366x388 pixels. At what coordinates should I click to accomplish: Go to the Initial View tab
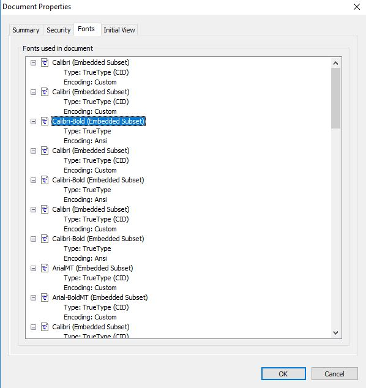119,30
